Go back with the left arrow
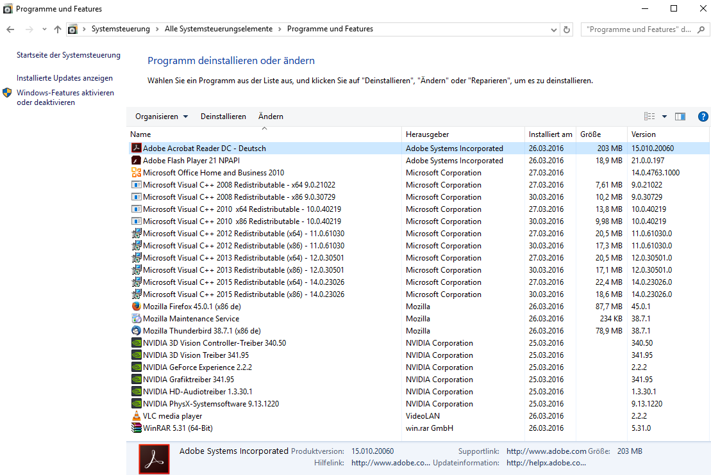This screenshot has width=711, height=475. tap(10, 29)
